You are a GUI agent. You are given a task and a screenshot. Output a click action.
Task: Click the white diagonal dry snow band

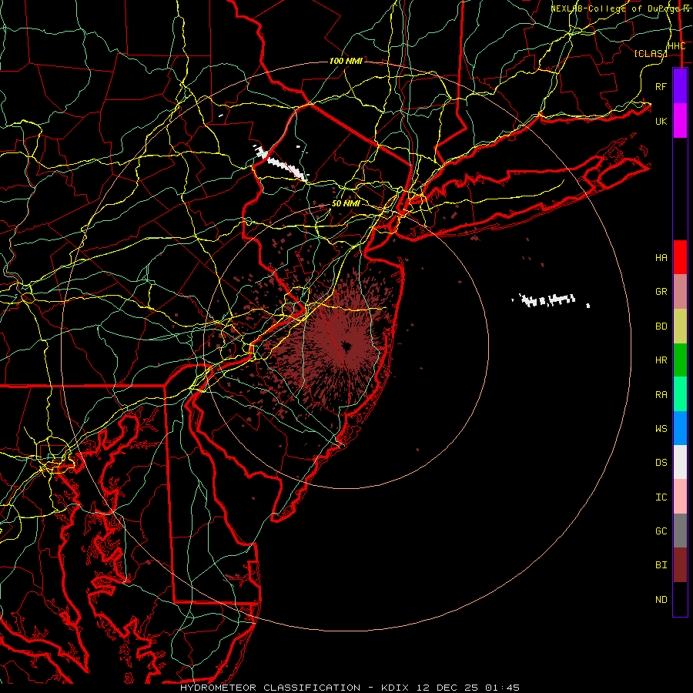281,163
